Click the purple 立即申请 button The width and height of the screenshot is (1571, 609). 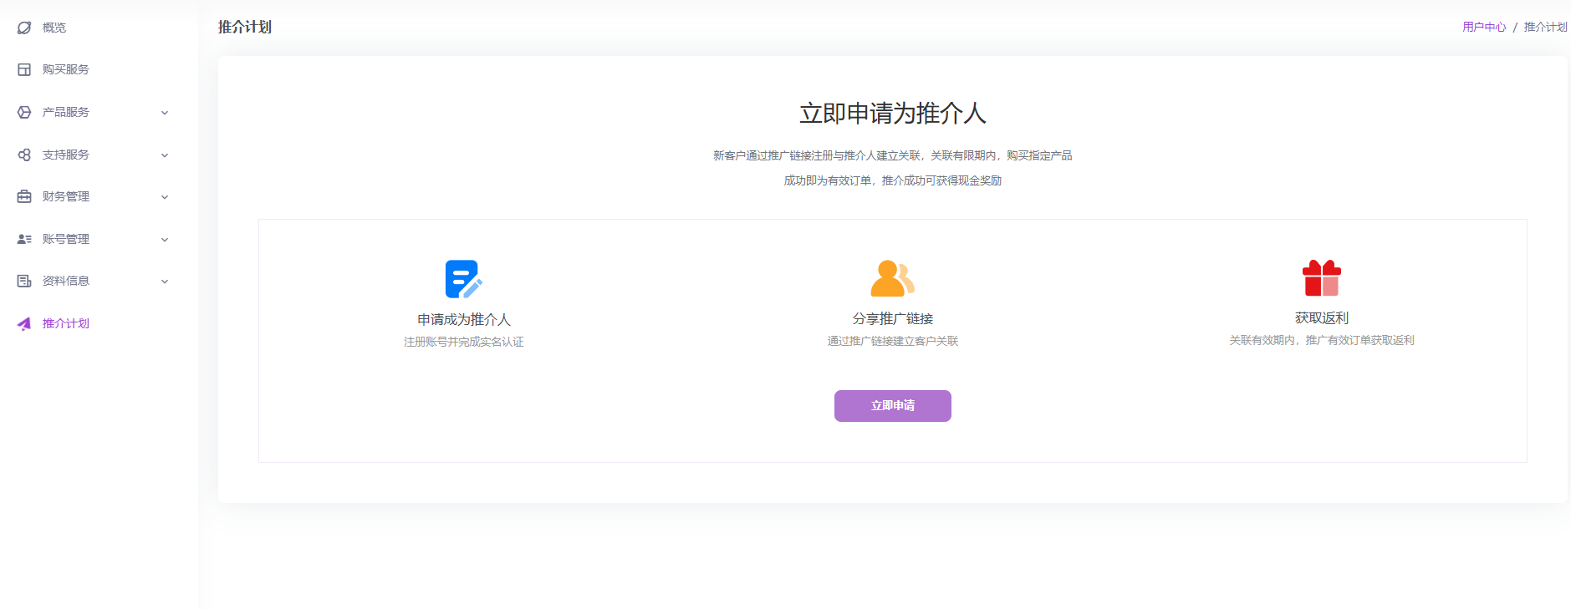892,406
